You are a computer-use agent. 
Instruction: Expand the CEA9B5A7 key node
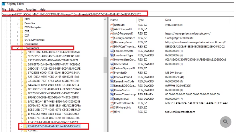pos(21,127)
